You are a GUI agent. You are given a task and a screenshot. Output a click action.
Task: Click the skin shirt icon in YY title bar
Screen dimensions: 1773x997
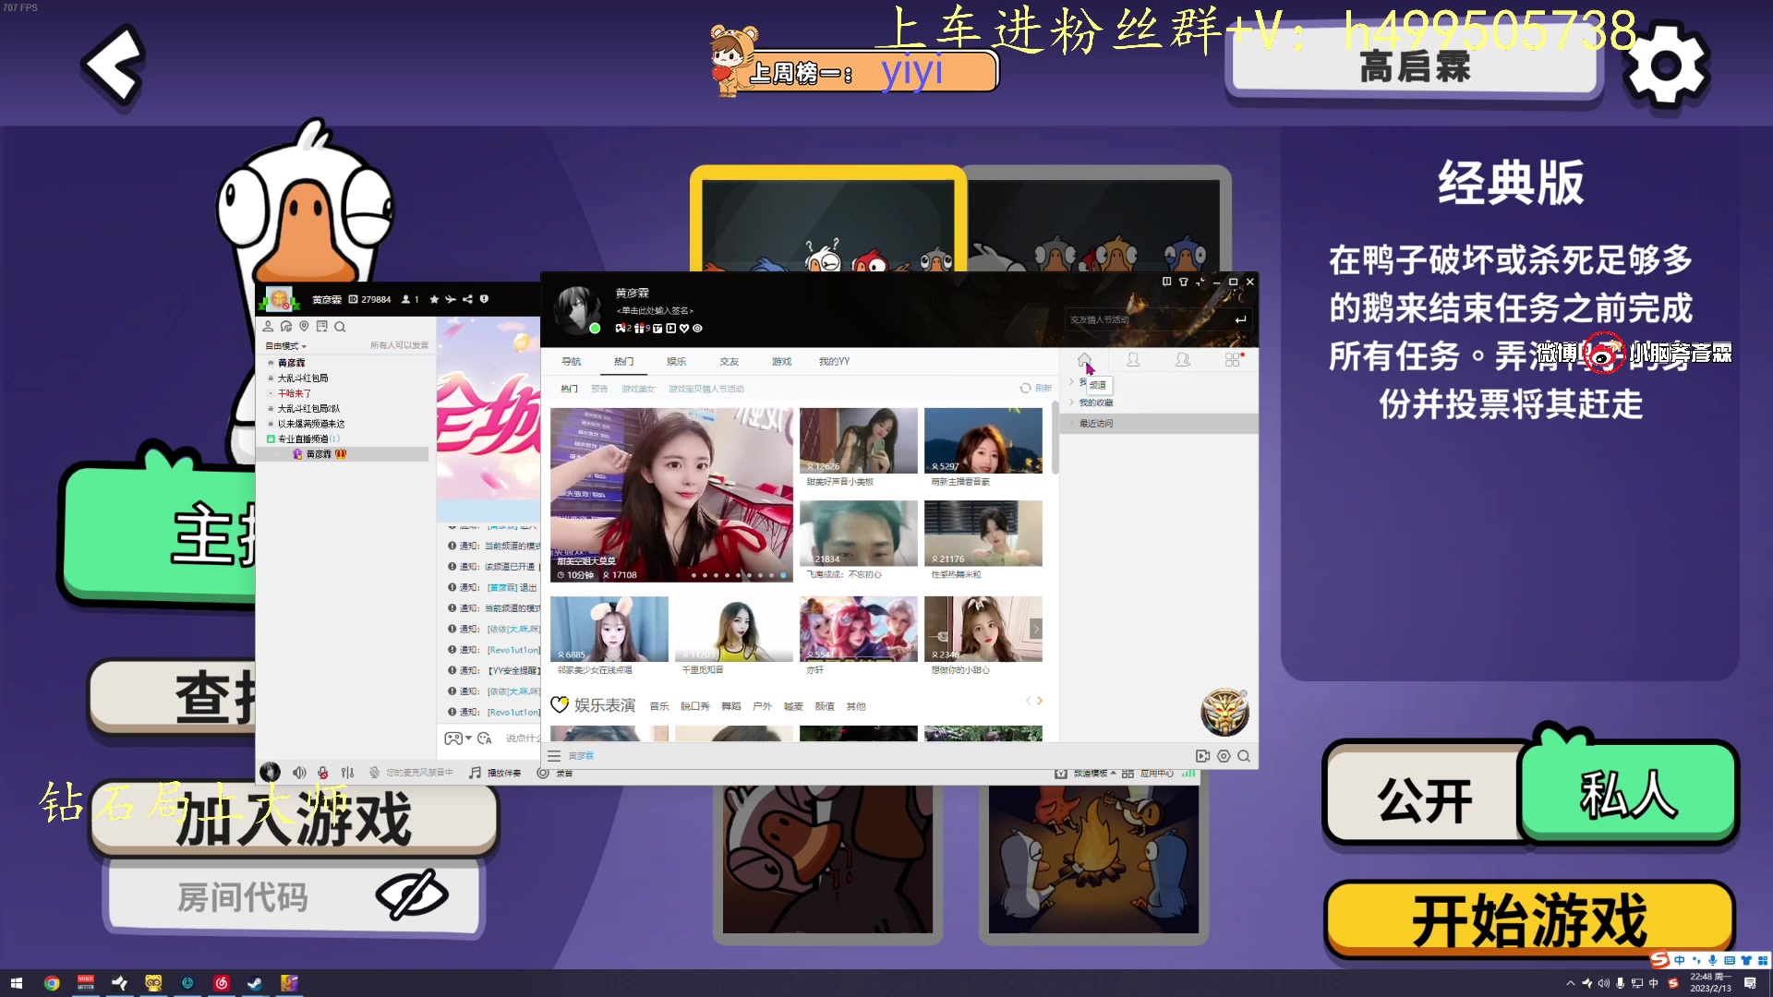coord(1183,282)
